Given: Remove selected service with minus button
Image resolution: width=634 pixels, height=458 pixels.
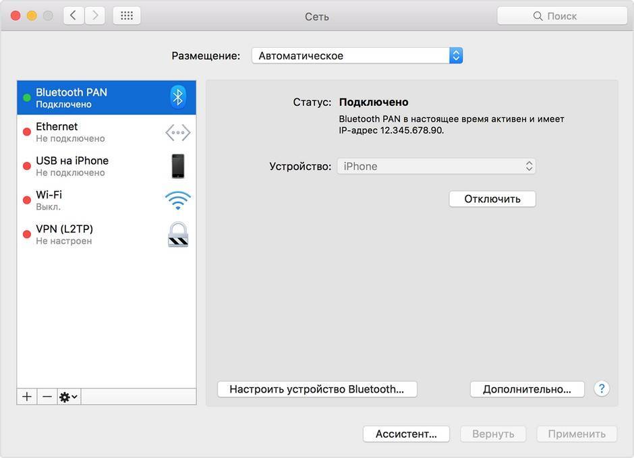Looking at the screenshot, I should pyautogui.click(x=47, y=397).
